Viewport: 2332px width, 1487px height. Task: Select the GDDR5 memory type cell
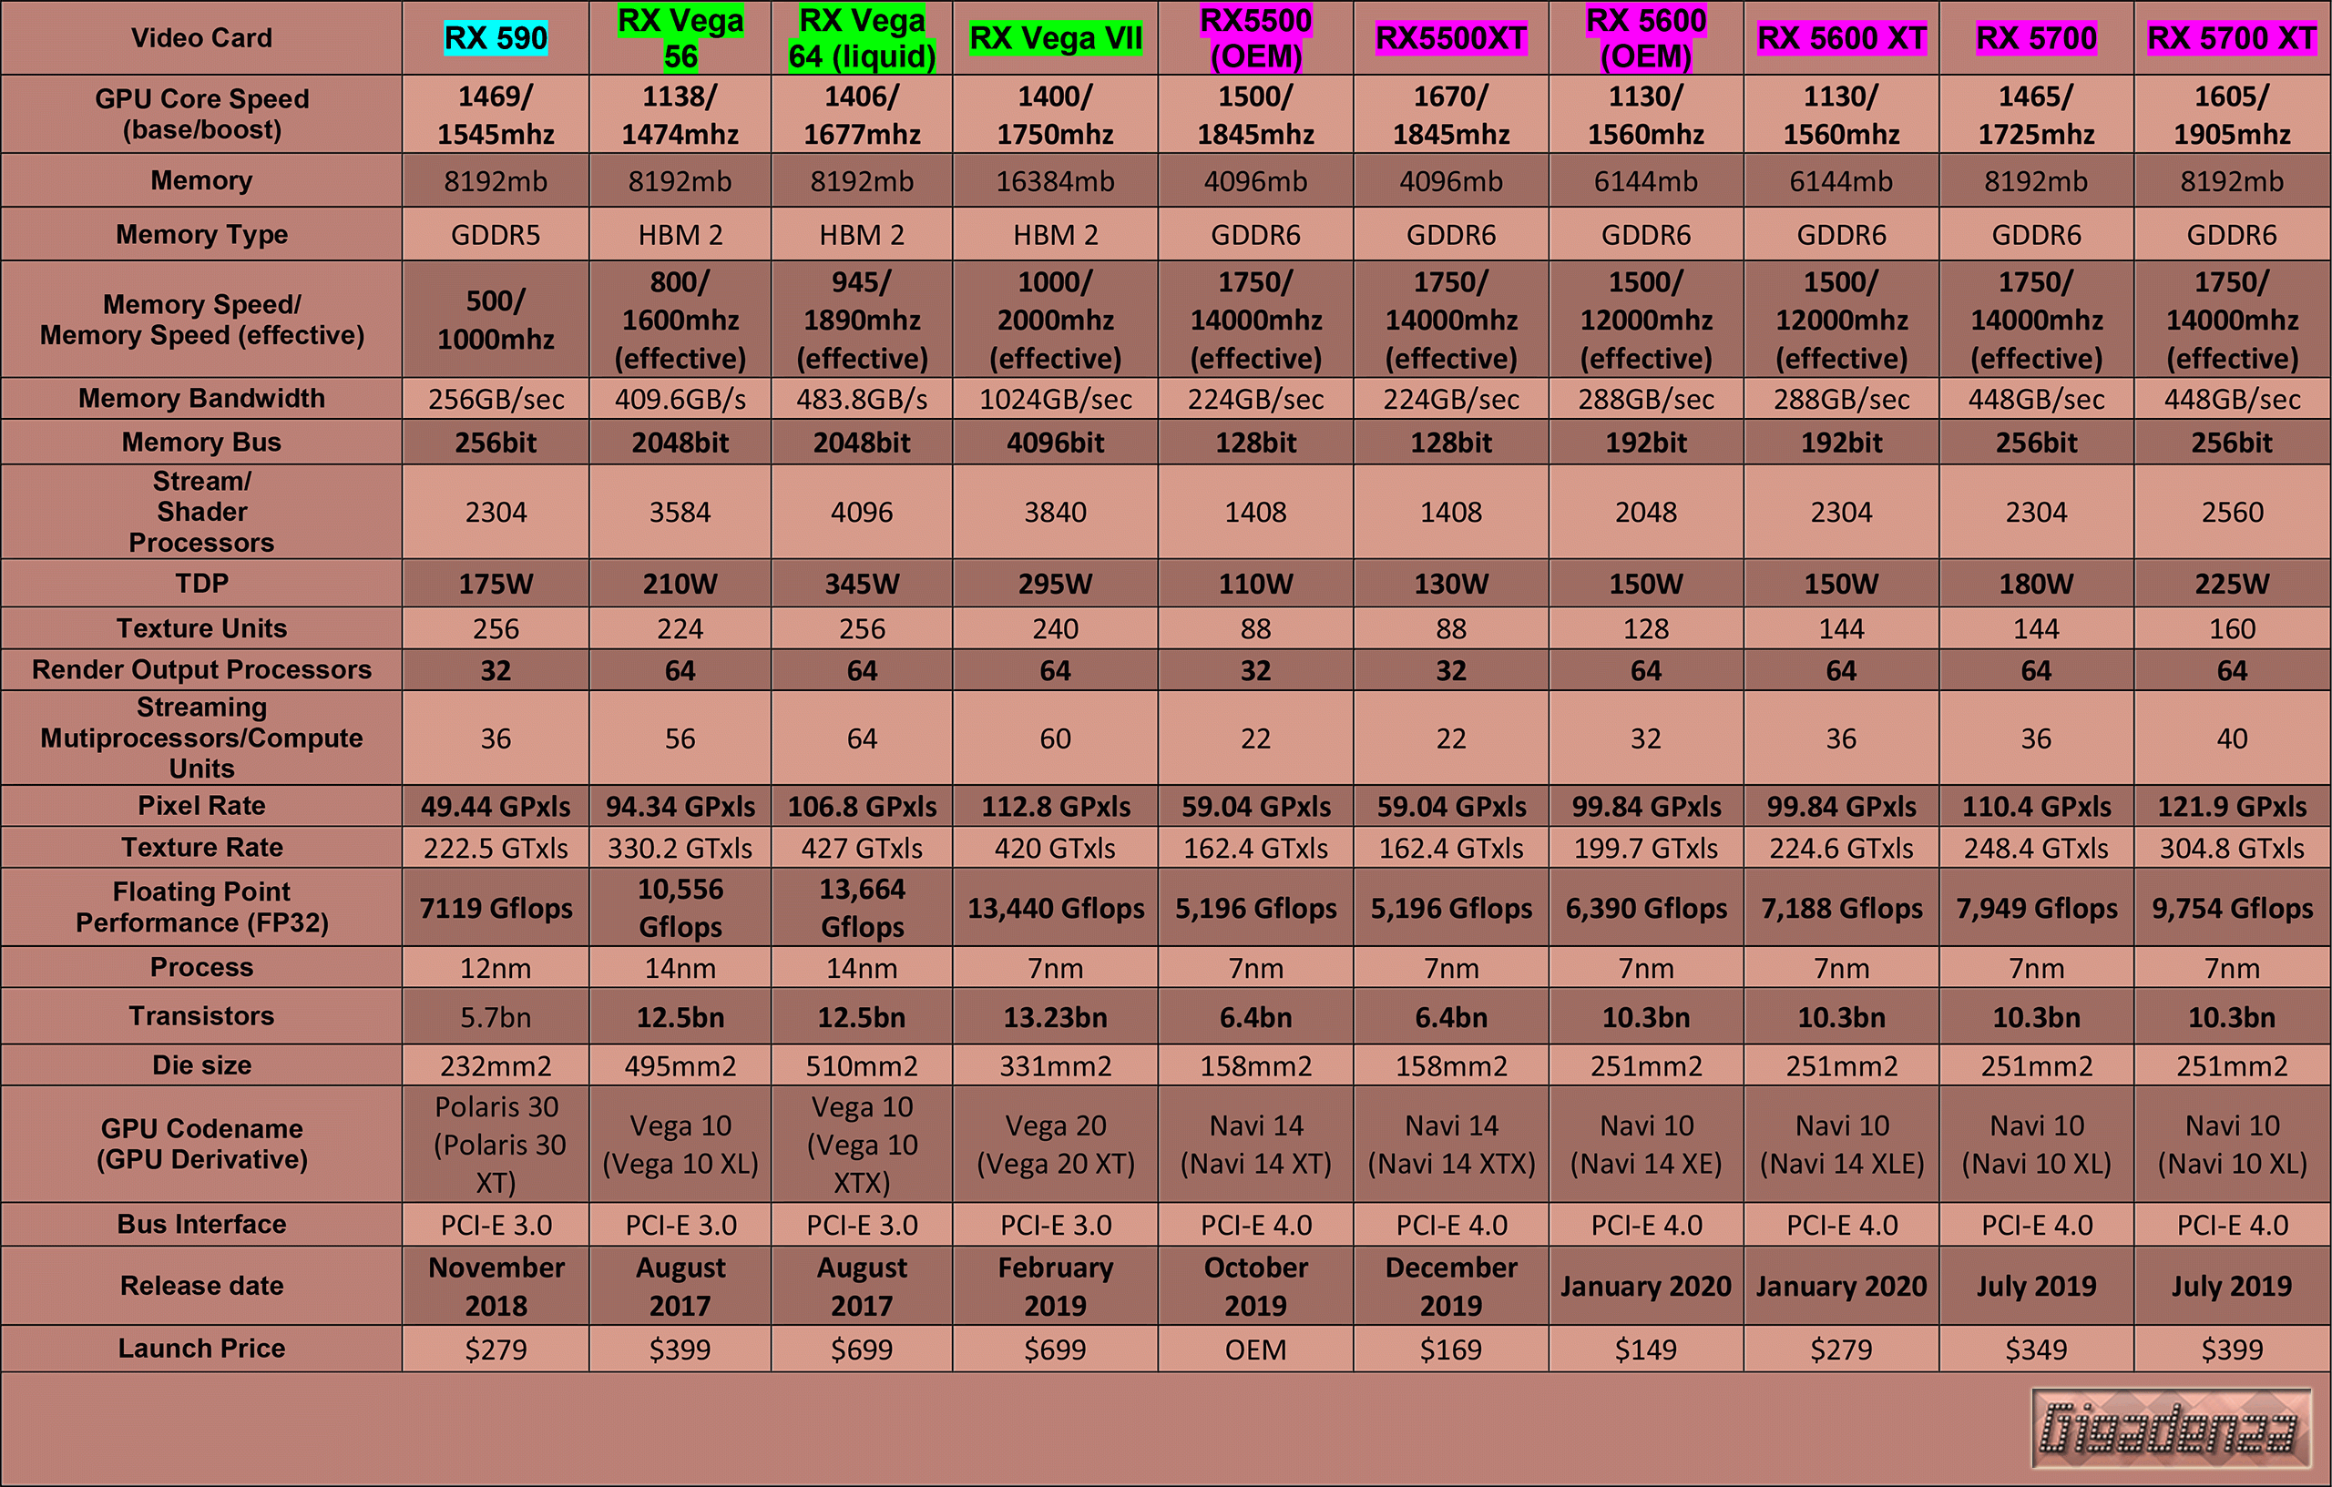coord(495,234)
